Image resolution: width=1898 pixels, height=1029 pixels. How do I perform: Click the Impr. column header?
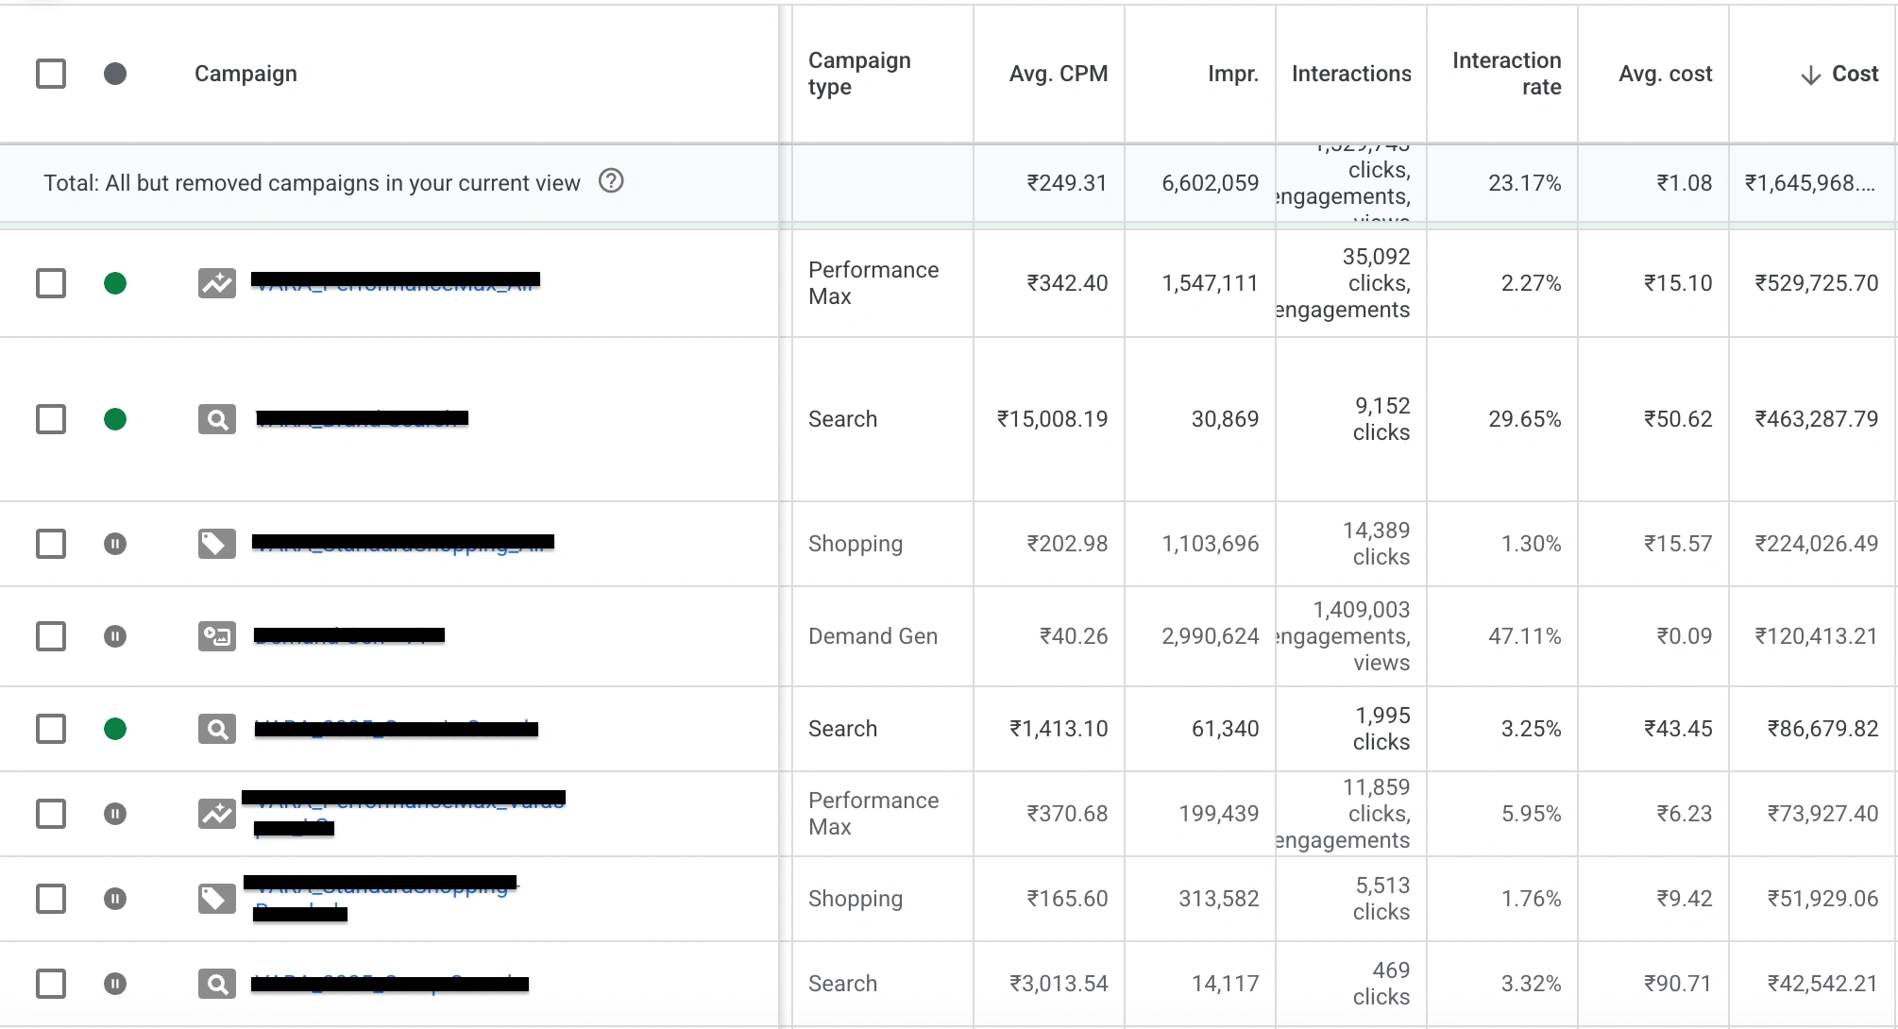[1232, 74]
